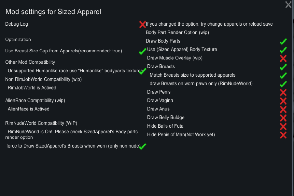294x196 pixels.
Task: Click the green checkmark next to Draw Body Parts
Action: (x=283, y=41)
